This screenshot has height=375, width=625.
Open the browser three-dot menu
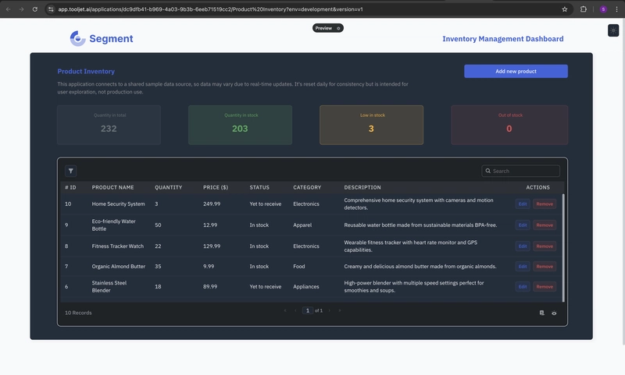coord(616,9)
